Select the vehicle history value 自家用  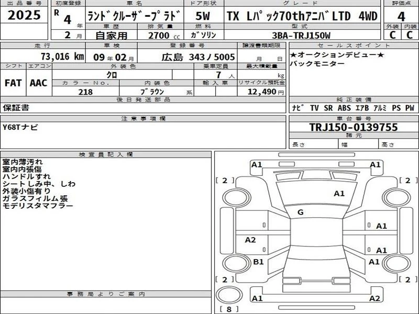point(112,35)
